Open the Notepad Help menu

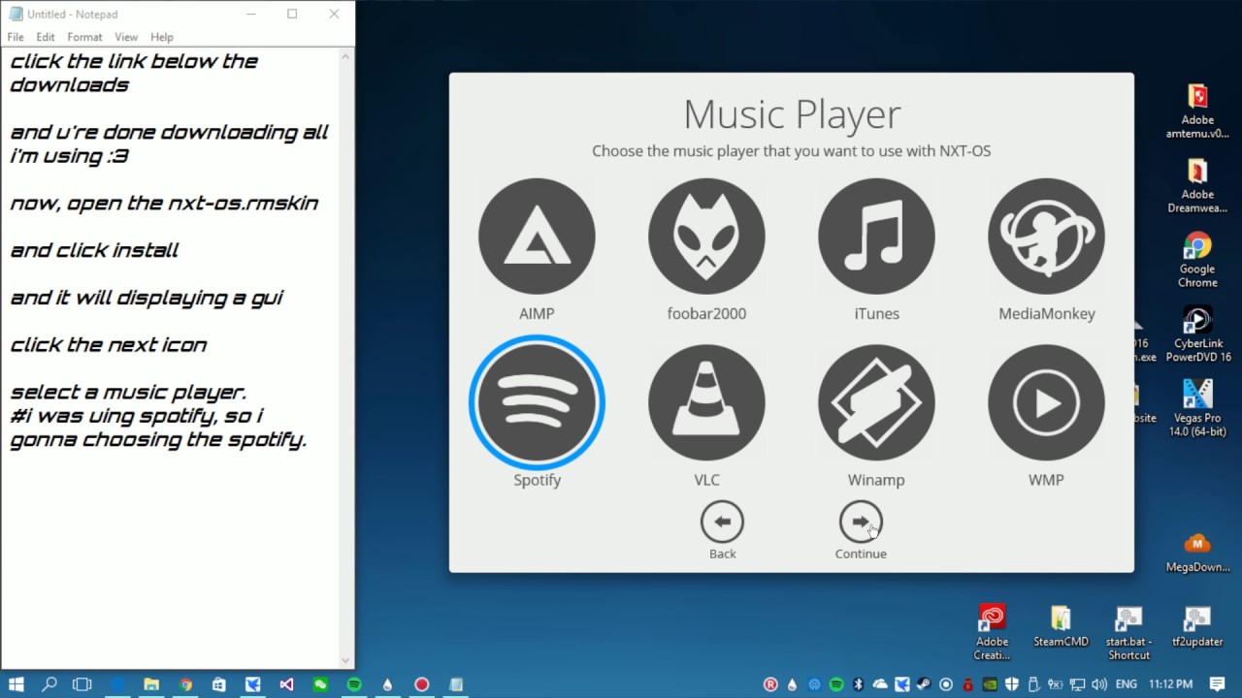(162, 37)
